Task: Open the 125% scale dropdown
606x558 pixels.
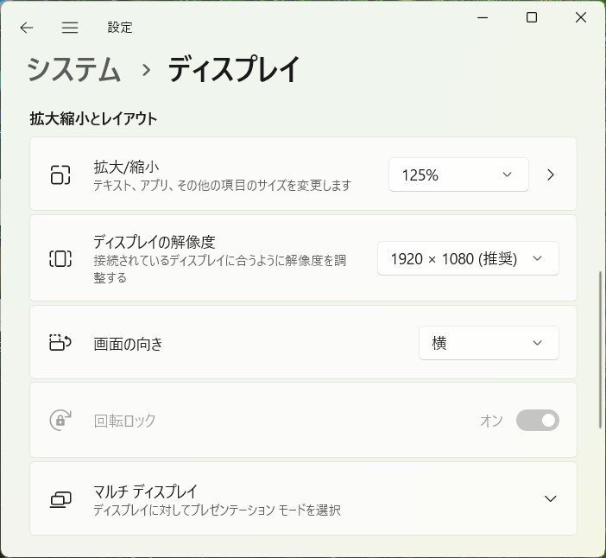Action: click(458, 174)
